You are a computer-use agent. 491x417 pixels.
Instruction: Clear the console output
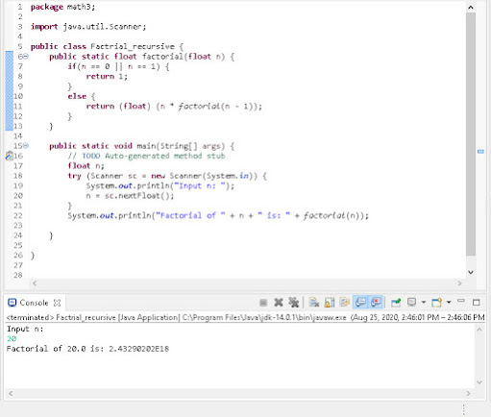(314, 303)
